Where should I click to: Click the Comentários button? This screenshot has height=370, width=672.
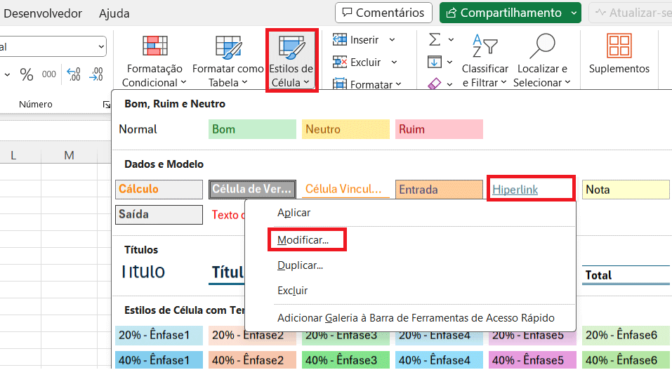(x=383, y=13)
